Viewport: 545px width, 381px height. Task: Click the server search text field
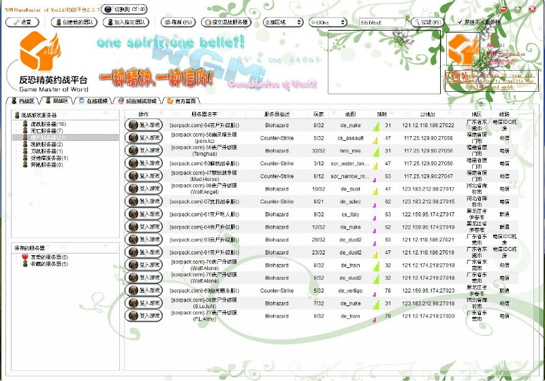pos(382,22)
